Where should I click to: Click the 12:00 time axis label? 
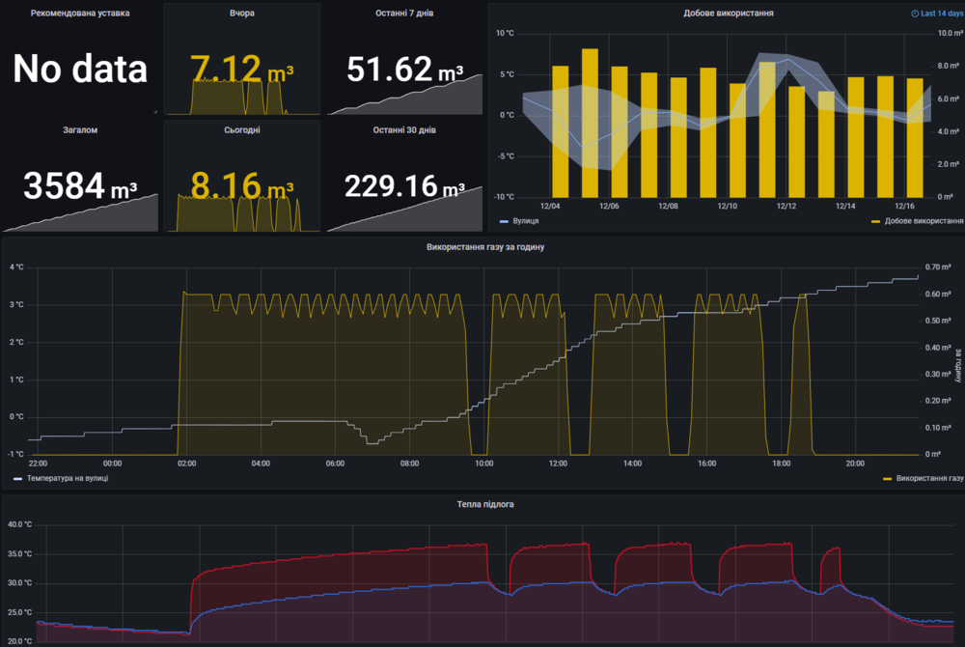pyautogui.click(x=558, y=464)
